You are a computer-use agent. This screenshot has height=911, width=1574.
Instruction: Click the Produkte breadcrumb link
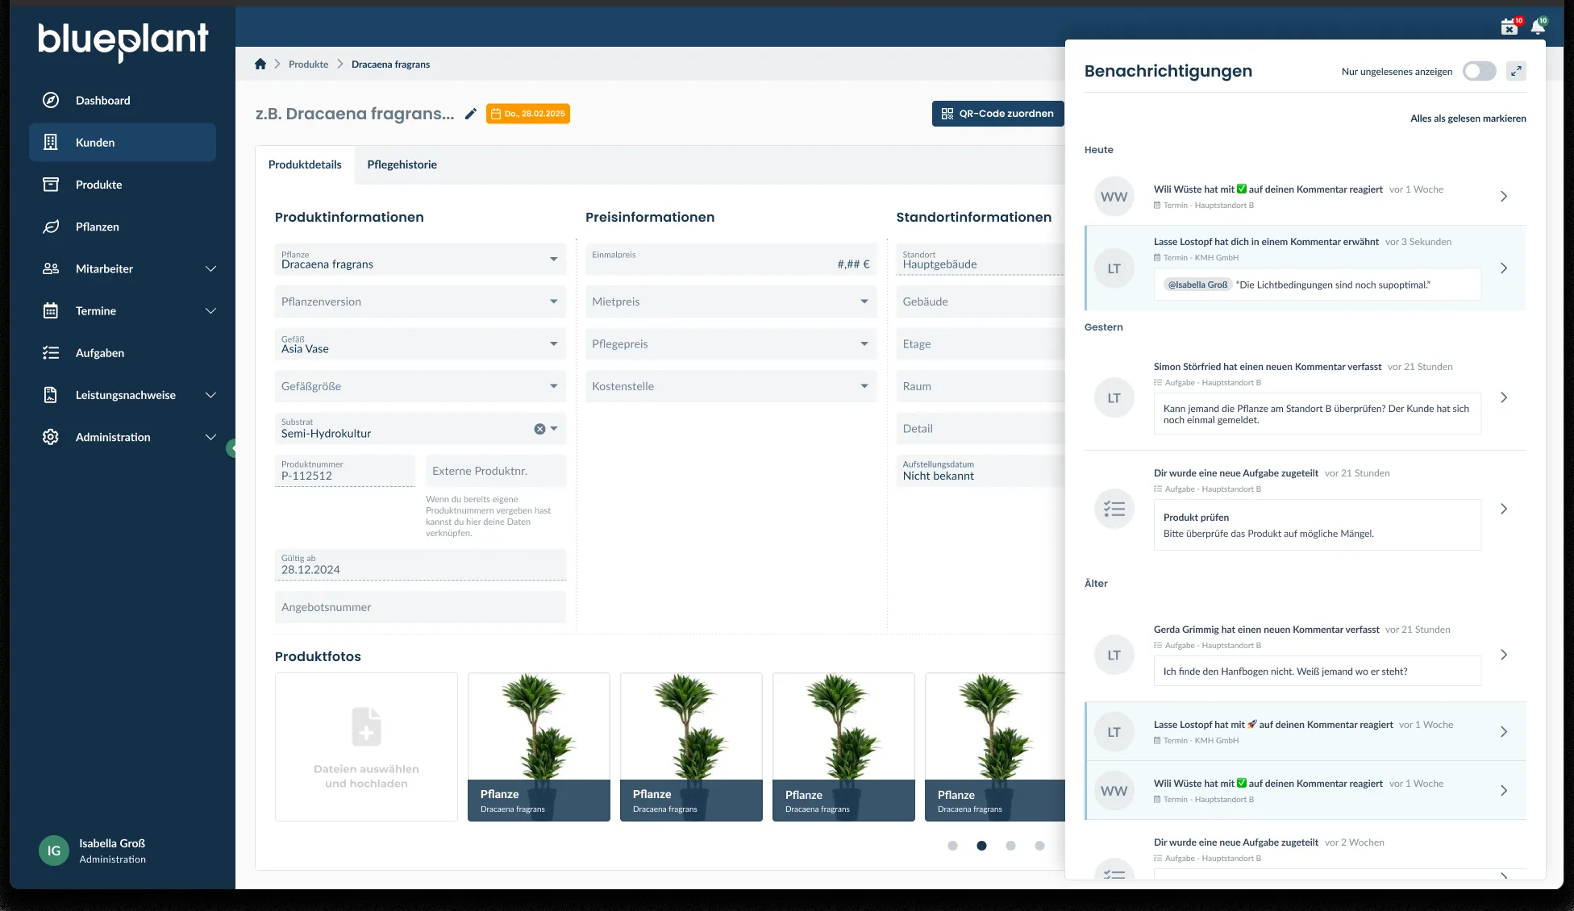coord(308,64)
